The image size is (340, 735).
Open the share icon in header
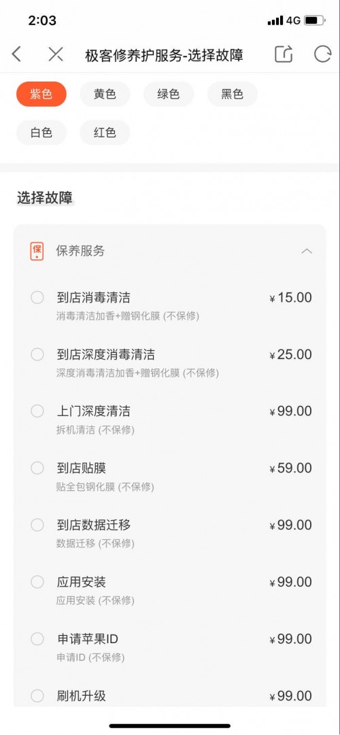point(284,54)
